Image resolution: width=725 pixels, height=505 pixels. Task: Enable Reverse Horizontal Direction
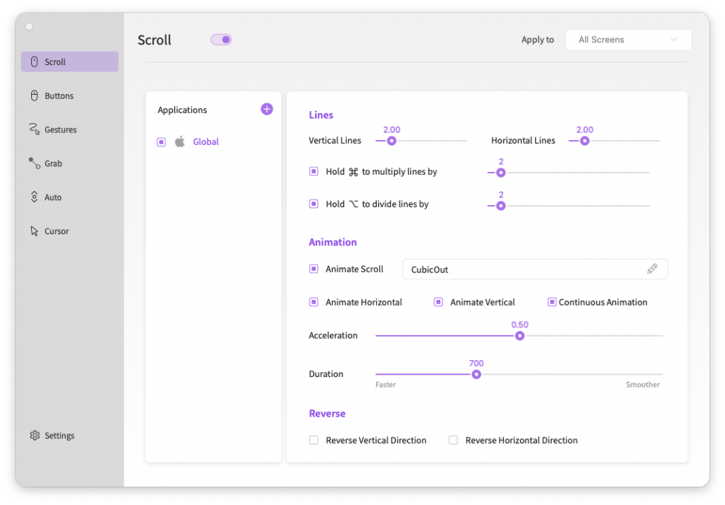tap(453, 440)
